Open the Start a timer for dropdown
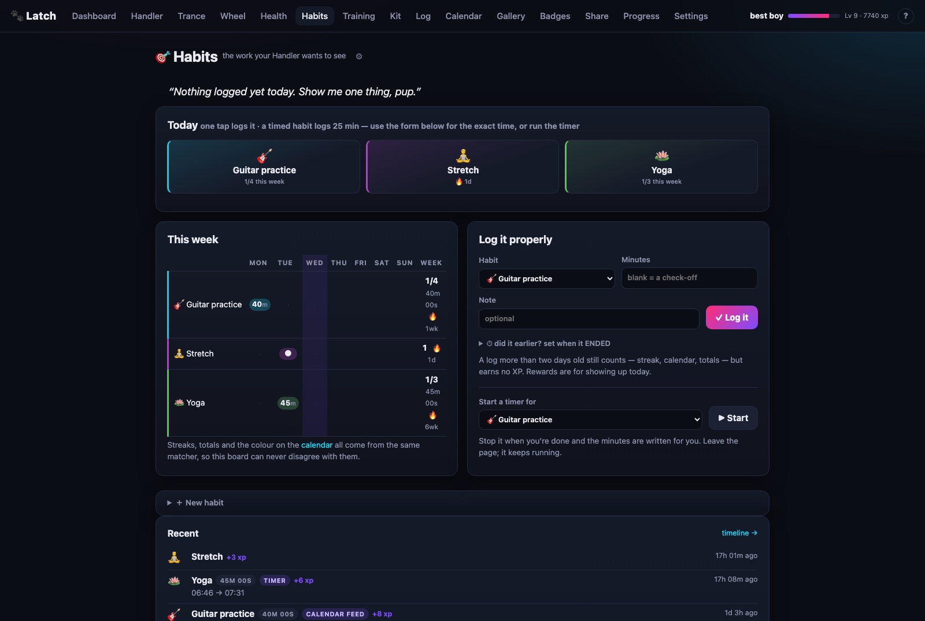Screen dimensions: 925x621 click(590, 419)
